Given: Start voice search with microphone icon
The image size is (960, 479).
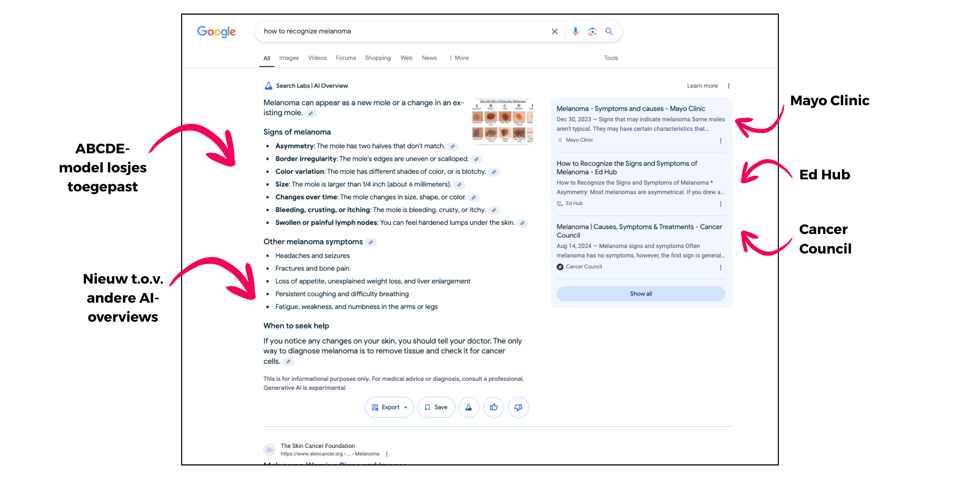Looking at the screenshot, I should pyautogui.click(x=576, y=32).
